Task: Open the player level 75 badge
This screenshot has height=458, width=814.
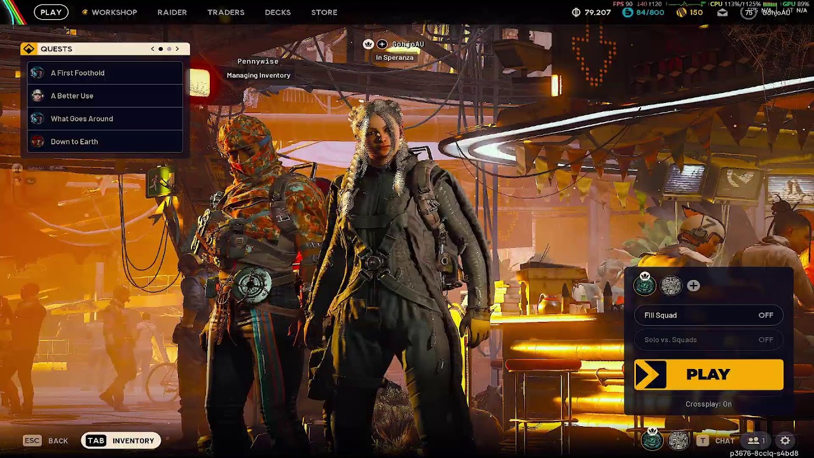Action: (x=749, y=12)
